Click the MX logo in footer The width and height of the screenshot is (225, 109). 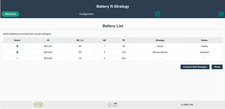pos(38,105)
